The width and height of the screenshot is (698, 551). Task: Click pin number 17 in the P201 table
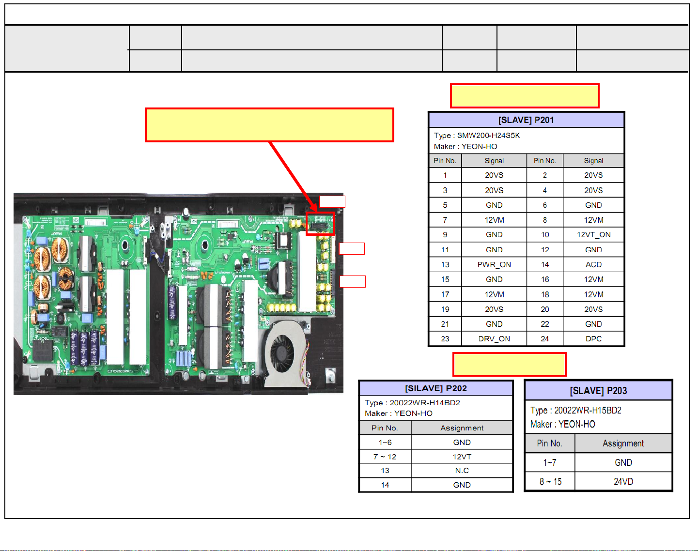[x=445, y=294]
